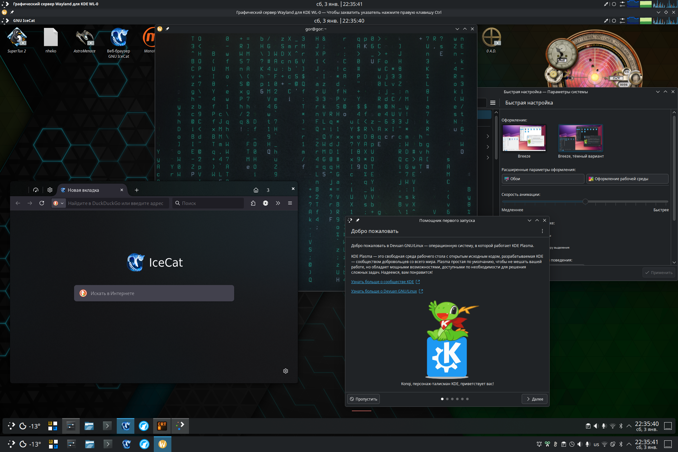The image size is (678, 452).
Task: Open System Settings hamburger menu
Action: coord(493,103)
